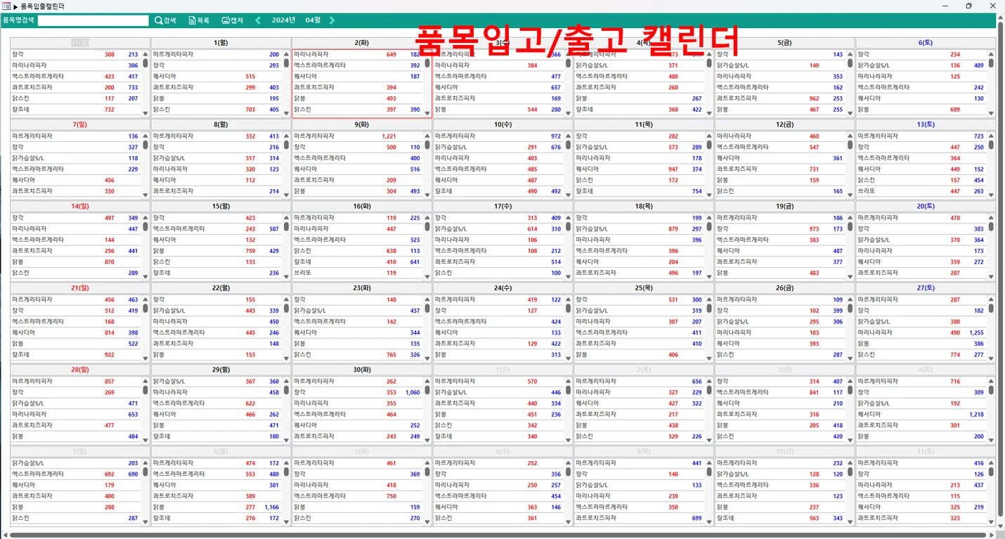Focus the 품목명검색 search input field
Viewport: 1005px width, 539px height.
click(x=93, y=20)
